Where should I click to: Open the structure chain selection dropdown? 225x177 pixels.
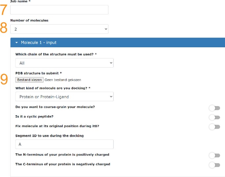[64, 63]
